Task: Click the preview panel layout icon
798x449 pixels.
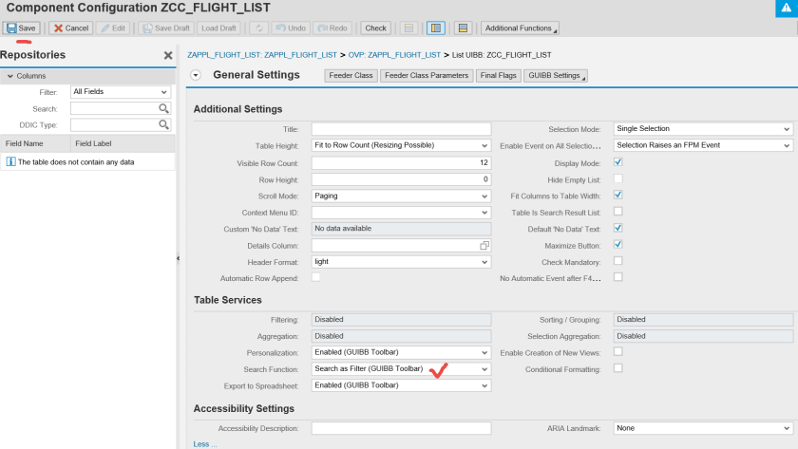Action: point(463,28)
